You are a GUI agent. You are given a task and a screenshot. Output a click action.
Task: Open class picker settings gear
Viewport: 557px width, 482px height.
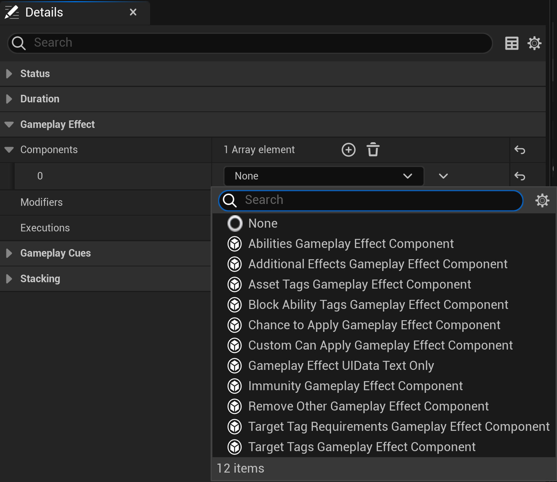(542, 200)
